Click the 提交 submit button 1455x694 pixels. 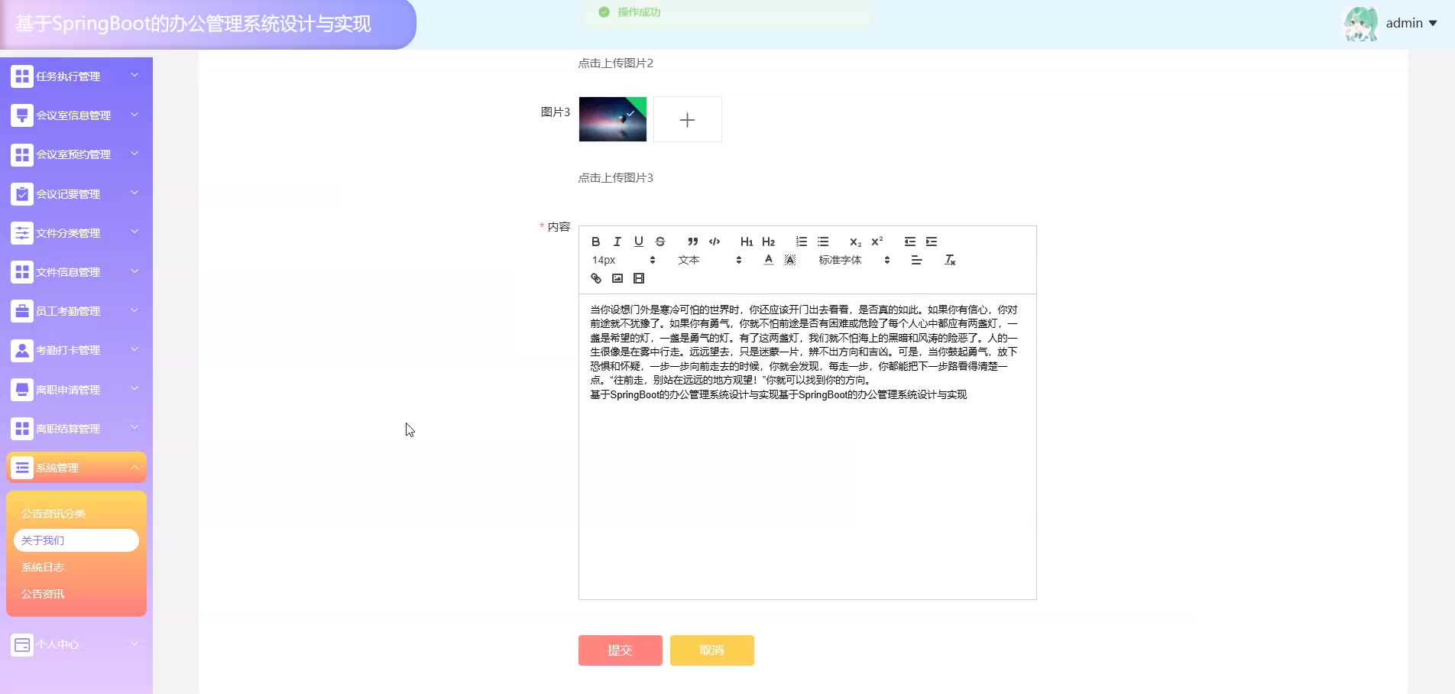pos(620,650)
